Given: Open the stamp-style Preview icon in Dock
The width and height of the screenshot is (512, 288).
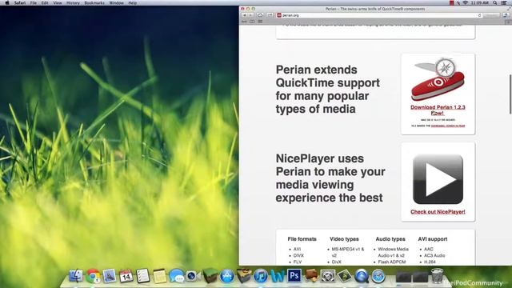Looking at the screenshot, I should pyautogui.click(x=110, y=276).
